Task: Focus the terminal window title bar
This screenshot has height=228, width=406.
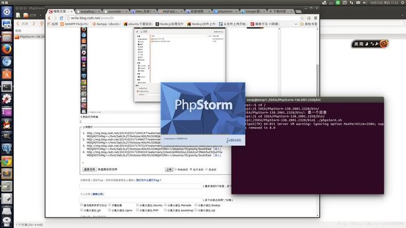Action: 307,100
